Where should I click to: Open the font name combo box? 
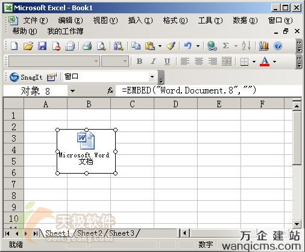(x=54, y=61)
